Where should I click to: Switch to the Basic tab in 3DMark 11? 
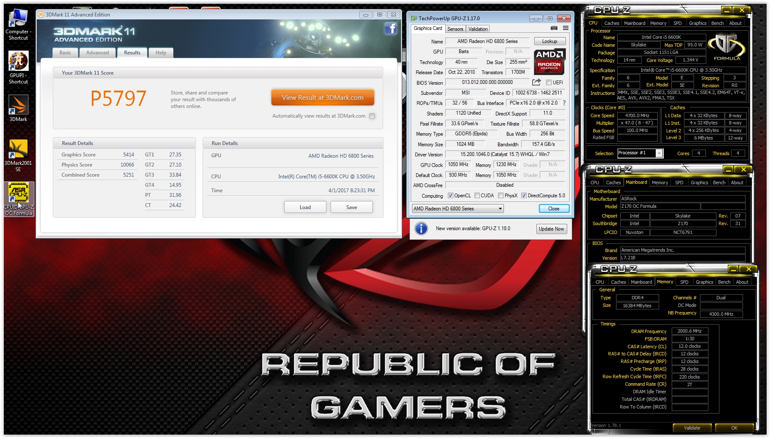[65, 53]
